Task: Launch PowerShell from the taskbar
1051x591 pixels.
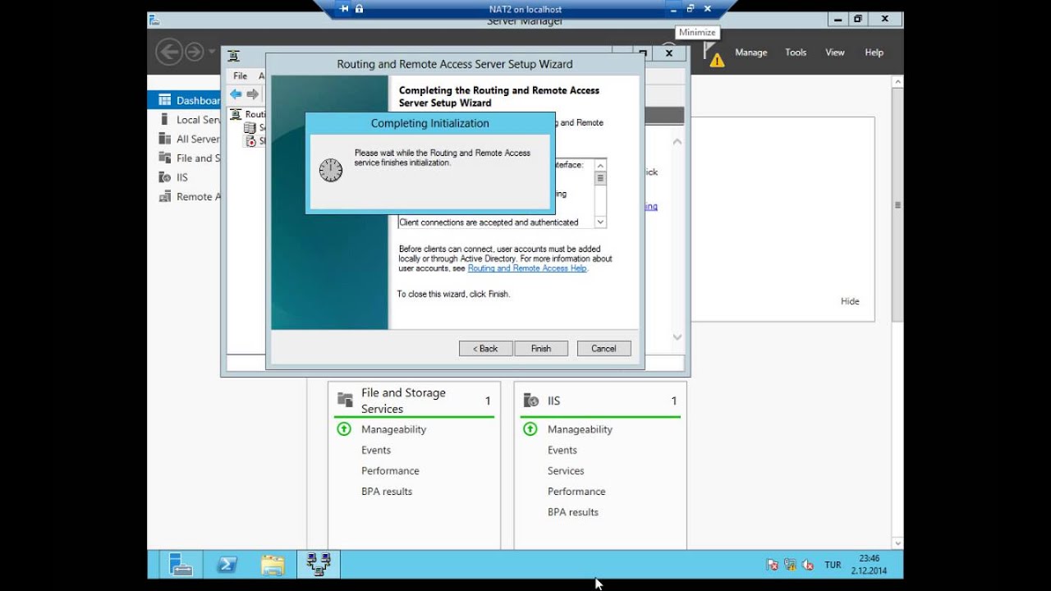Action: tap(227, 564)
